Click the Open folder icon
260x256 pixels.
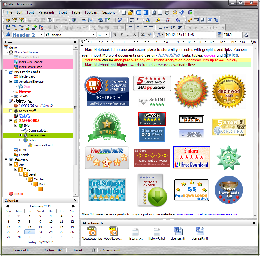click(130, 12)
